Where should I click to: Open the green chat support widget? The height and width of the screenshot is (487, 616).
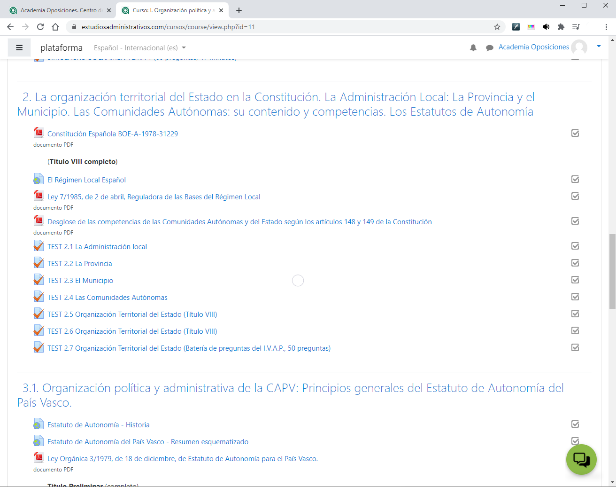click(581, 459)
